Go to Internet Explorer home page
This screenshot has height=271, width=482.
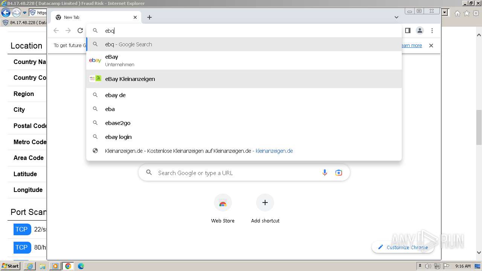pos(457,13)
